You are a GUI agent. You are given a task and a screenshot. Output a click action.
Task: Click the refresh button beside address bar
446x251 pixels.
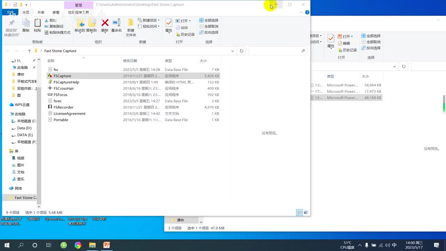point(241,51)
